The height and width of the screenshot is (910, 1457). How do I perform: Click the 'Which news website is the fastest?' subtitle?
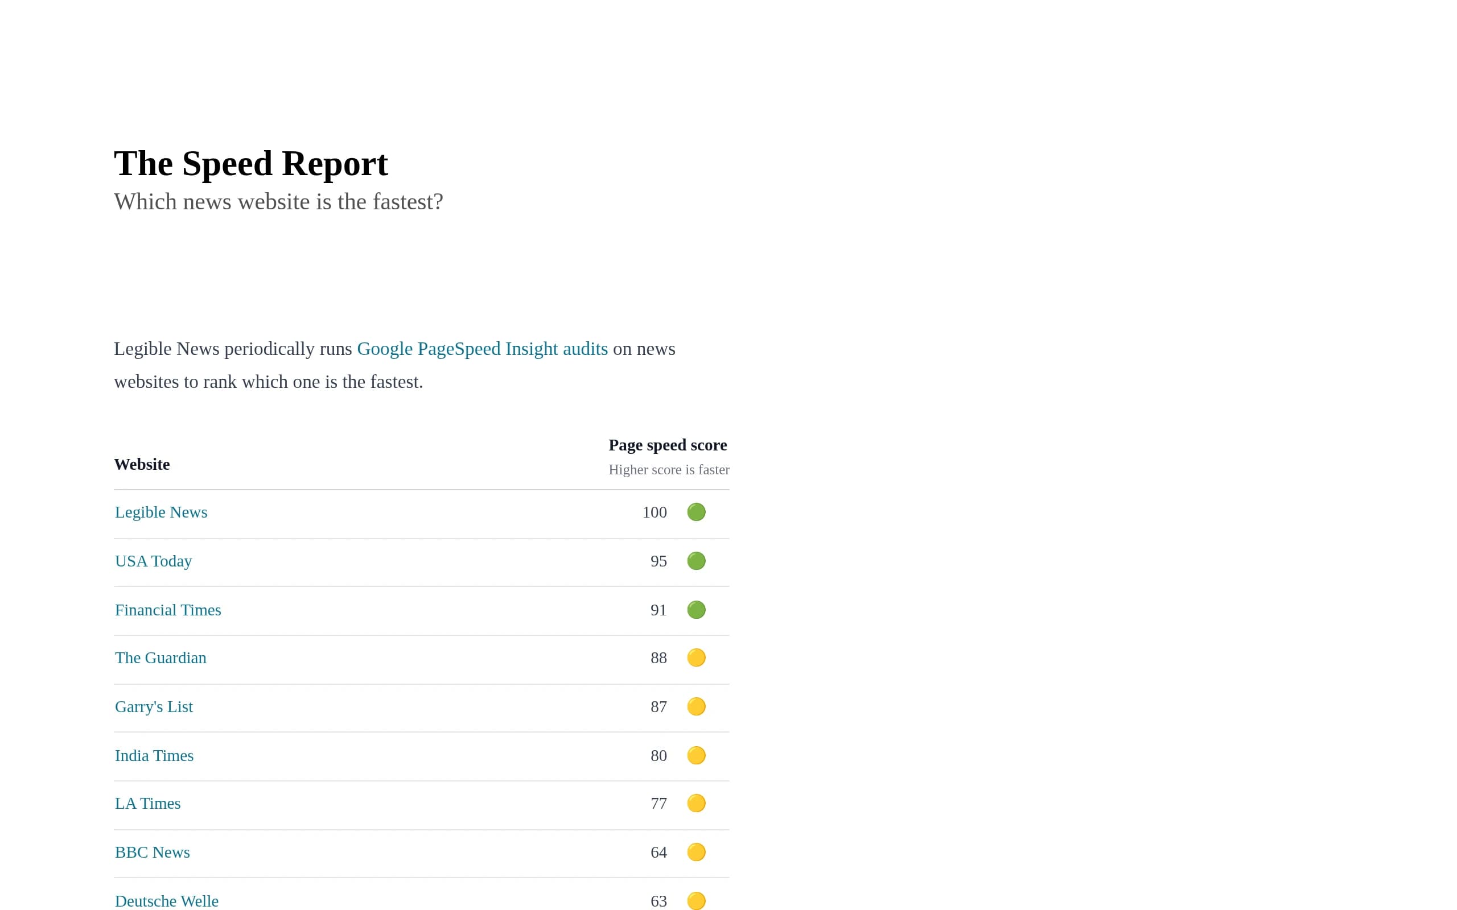279,201
